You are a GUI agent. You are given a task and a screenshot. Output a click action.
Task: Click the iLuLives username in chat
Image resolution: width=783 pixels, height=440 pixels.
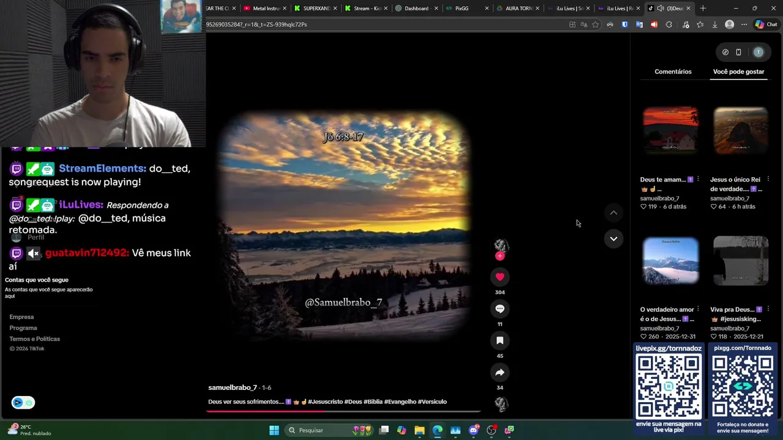point(81,205)
